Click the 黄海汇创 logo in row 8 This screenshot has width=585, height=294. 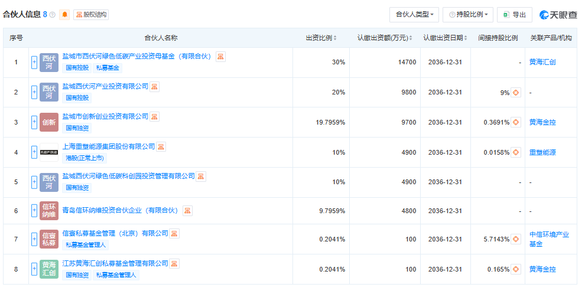coord(49,269)
